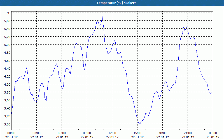Viewport: 224px width, 140px height.
Task: Click the 3,80 y-axis label
Action: [8, 92]
